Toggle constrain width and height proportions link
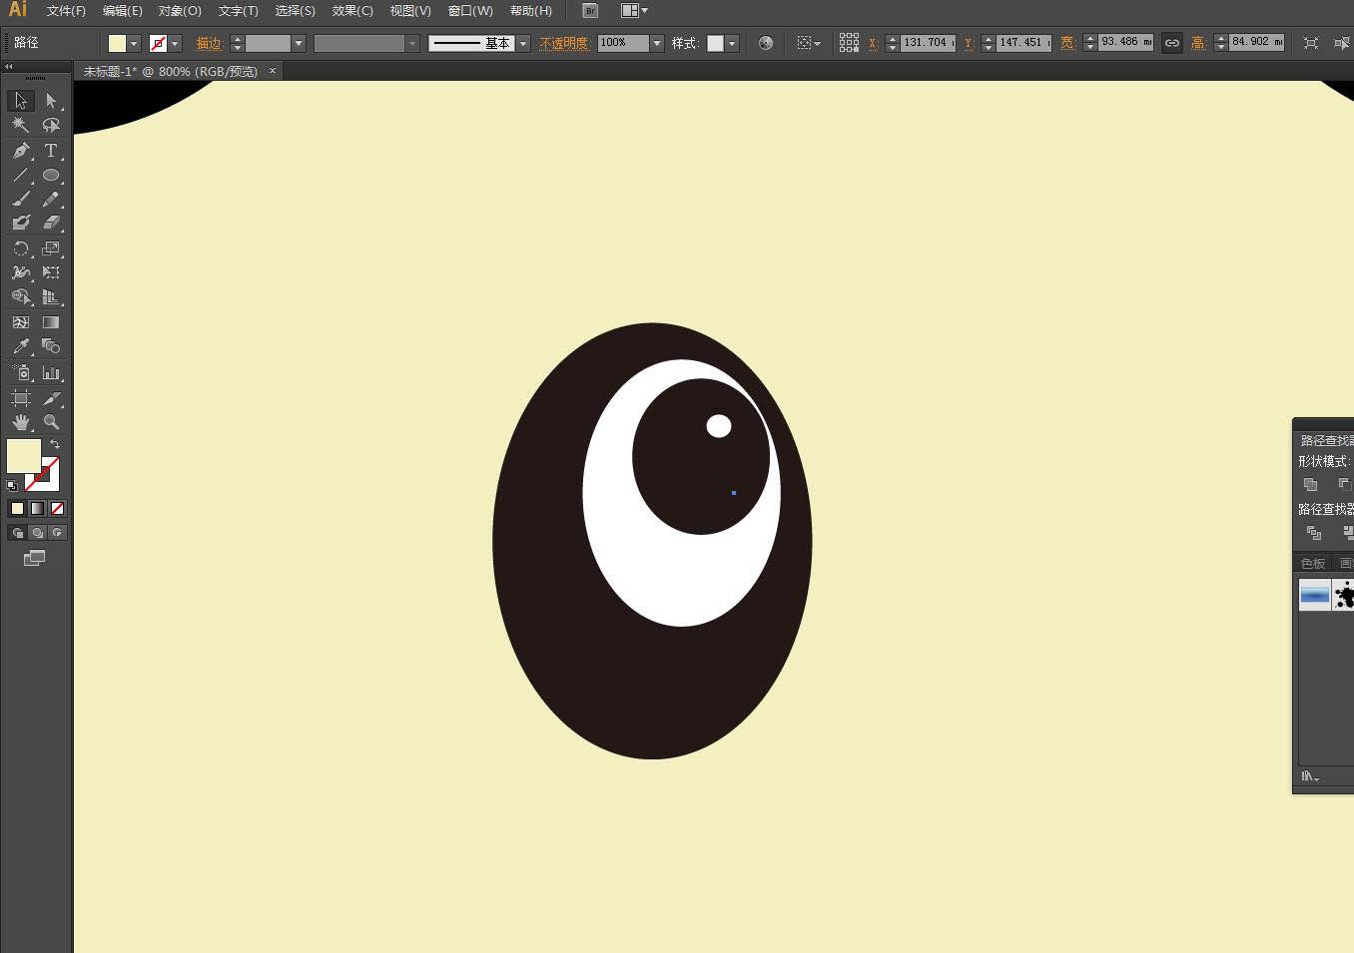The height and width of the screenshot is (953, 1354). tap(1172, 43)
